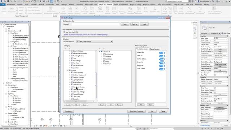Image resolution: width=231 pixels, height=130 pixels.
Task: Open the Project selection dropdown
Action: click(95, 42)
